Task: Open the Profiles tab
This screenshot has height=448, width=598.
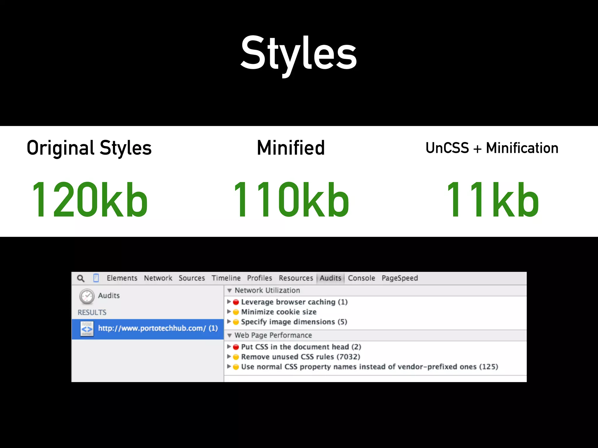Action: click(260, 278)
